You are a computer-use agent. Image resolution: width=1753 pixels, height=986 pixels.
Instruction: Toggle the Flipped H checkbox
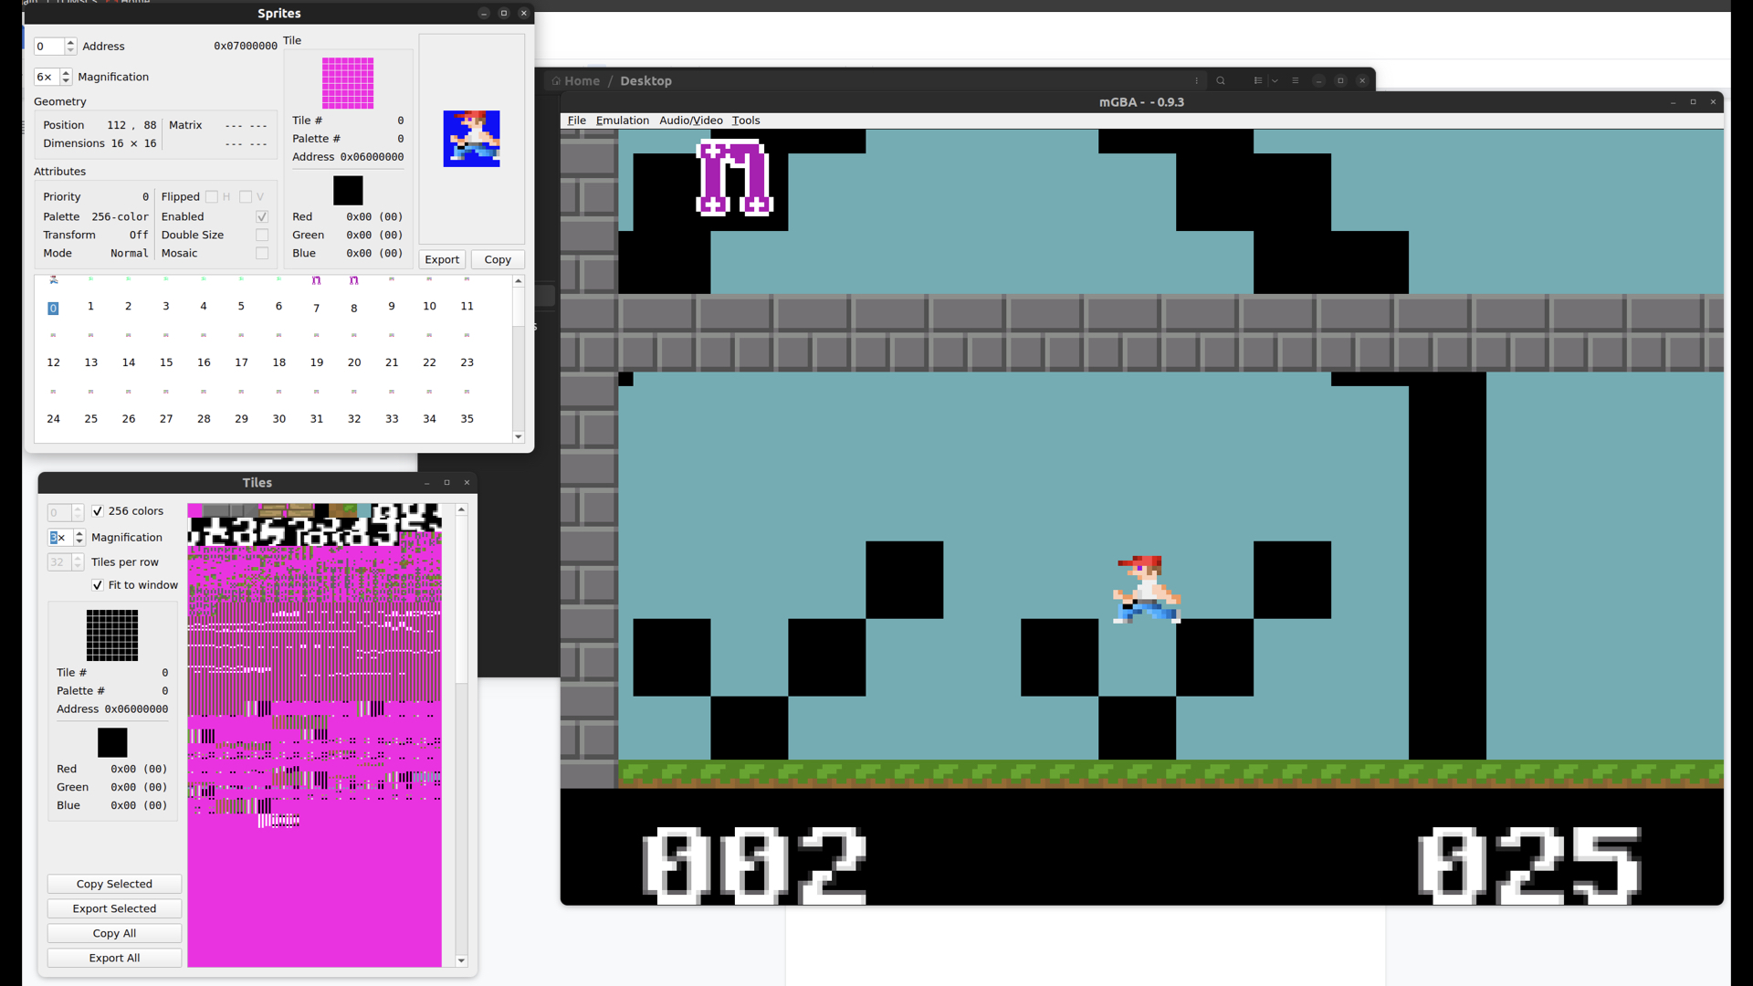pos(212,196)
